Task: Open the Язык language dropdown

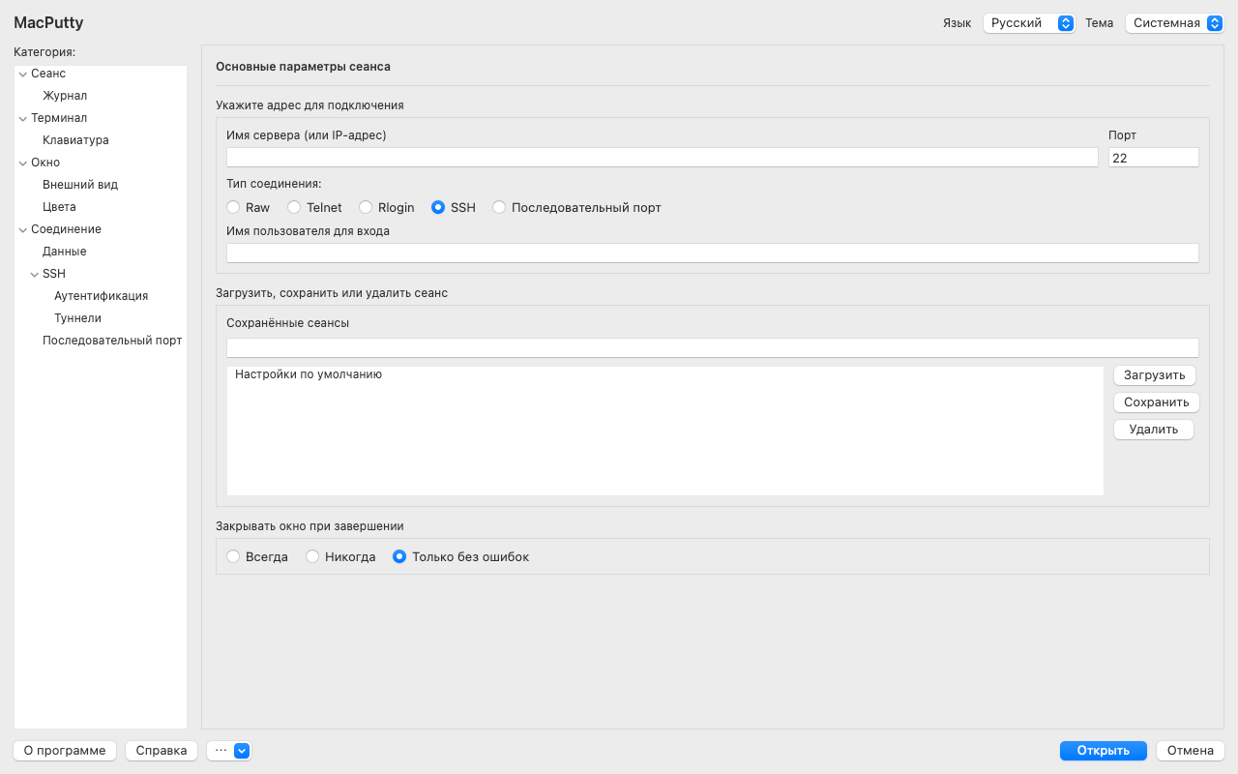Action: pyautogui.click(x=1029, y=23)
